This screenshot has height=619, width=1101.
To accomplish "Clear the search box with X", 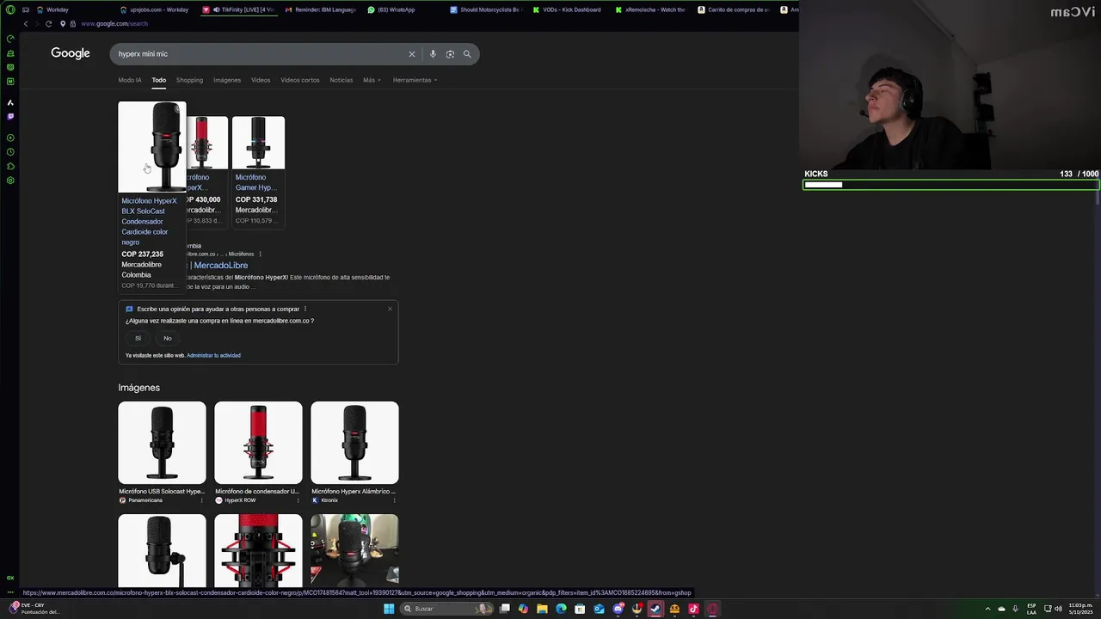I will coord(411,54).
